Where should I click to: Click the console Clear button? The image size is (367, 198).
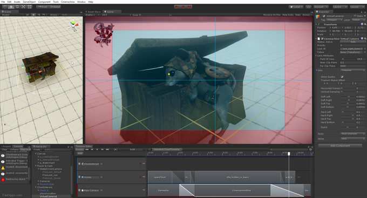[x=4, y=149]
